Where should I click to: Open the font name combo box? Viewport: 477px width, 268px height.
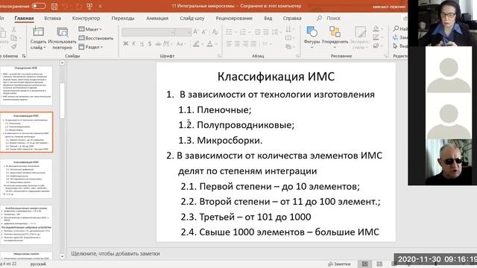pyautogui.click(x=148, y=32)
